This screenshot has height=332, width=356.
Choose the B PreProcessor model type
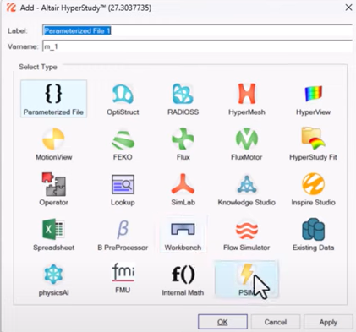(x=123, y=236)
